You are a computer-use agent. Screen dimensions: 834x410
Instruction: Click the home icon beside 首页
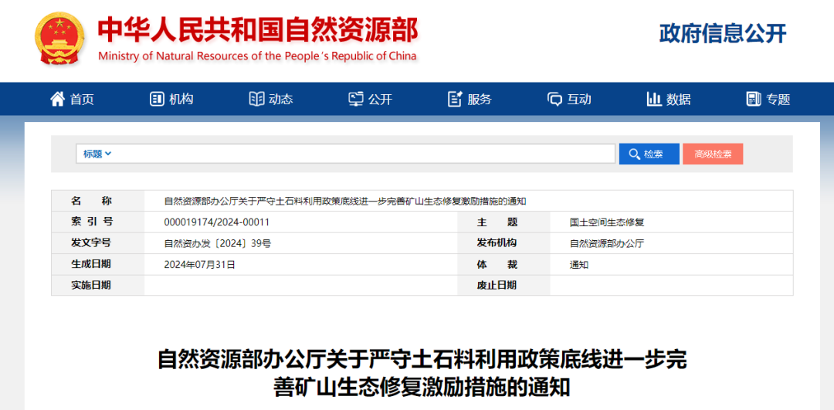point(57,98)
